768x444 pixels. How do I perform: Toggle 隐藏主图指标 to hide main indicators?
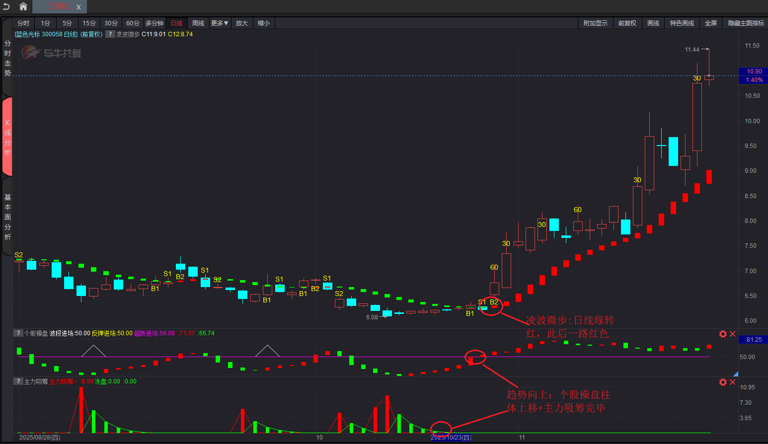click(746, 23)
